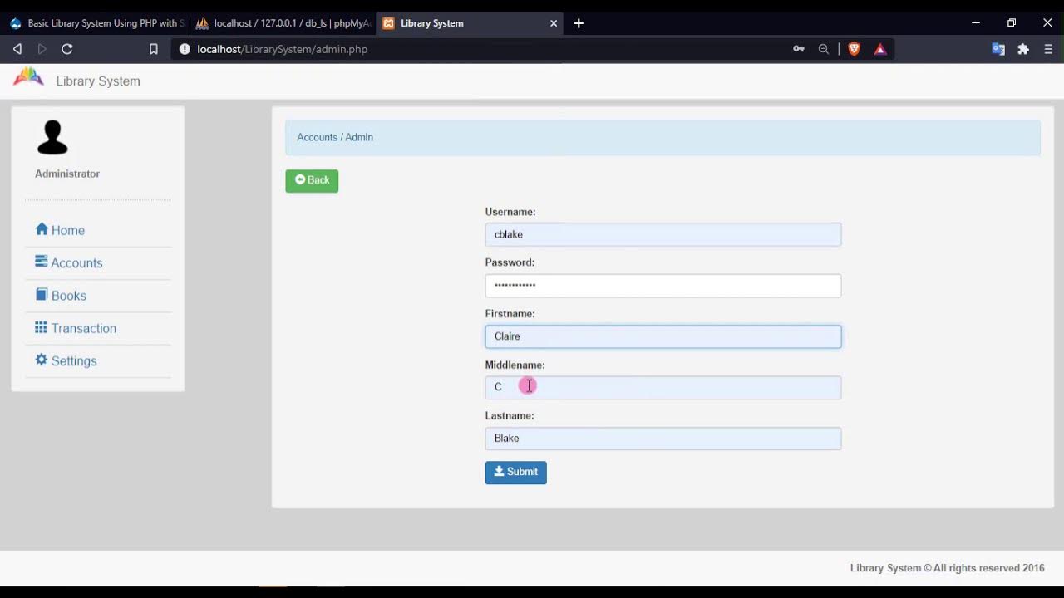Open the Accounts sidebar link
This screenshot has width=1064, height=598.
point(69,262)
